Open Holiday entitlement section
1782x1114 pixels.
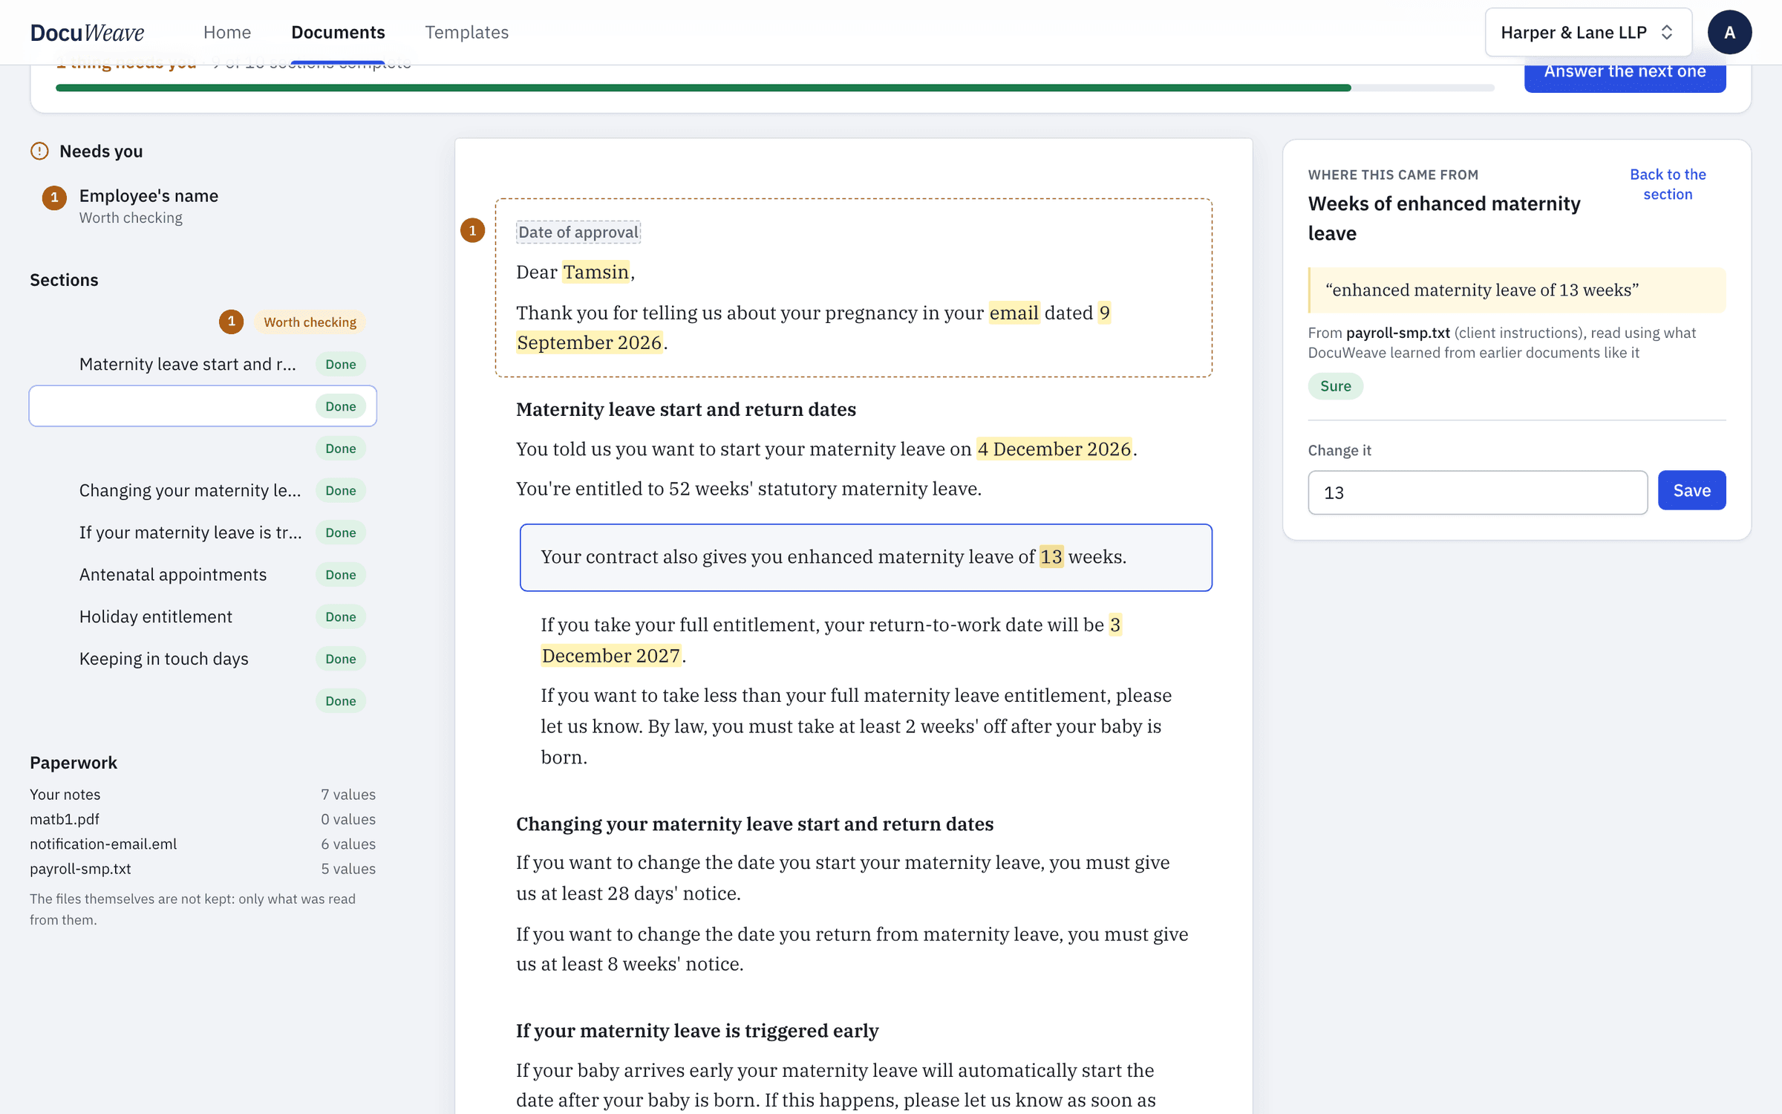[203, 616]
